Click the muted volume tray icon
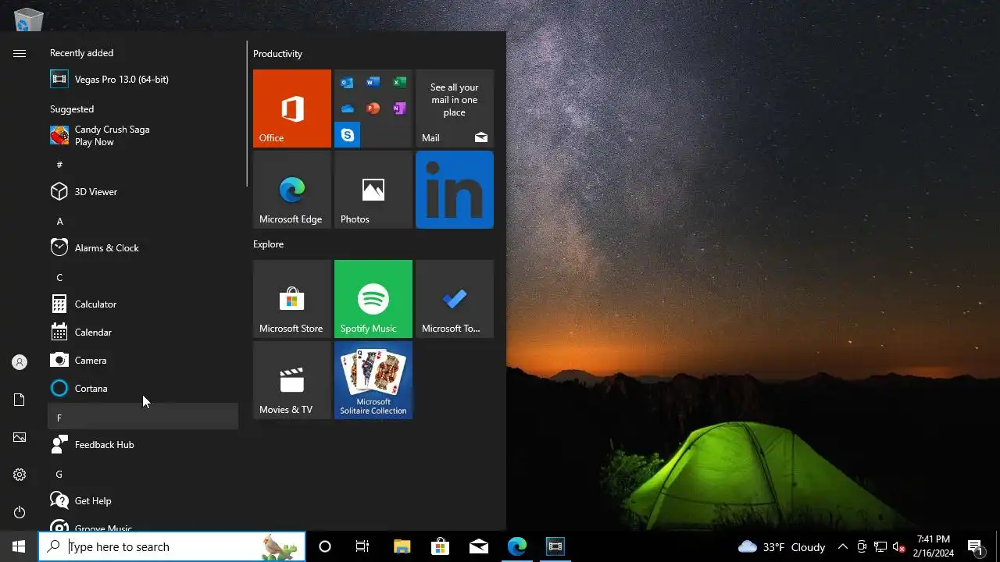This screenshot has height=562, width=1000. click(x=899, y=546)
